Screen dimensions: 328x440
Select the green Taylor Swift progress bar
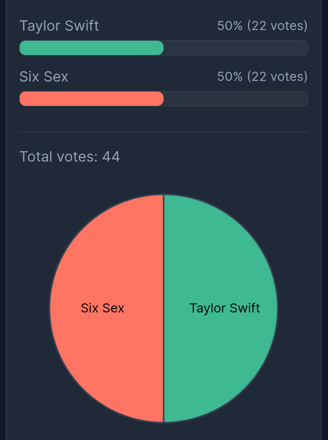point(92,48)
